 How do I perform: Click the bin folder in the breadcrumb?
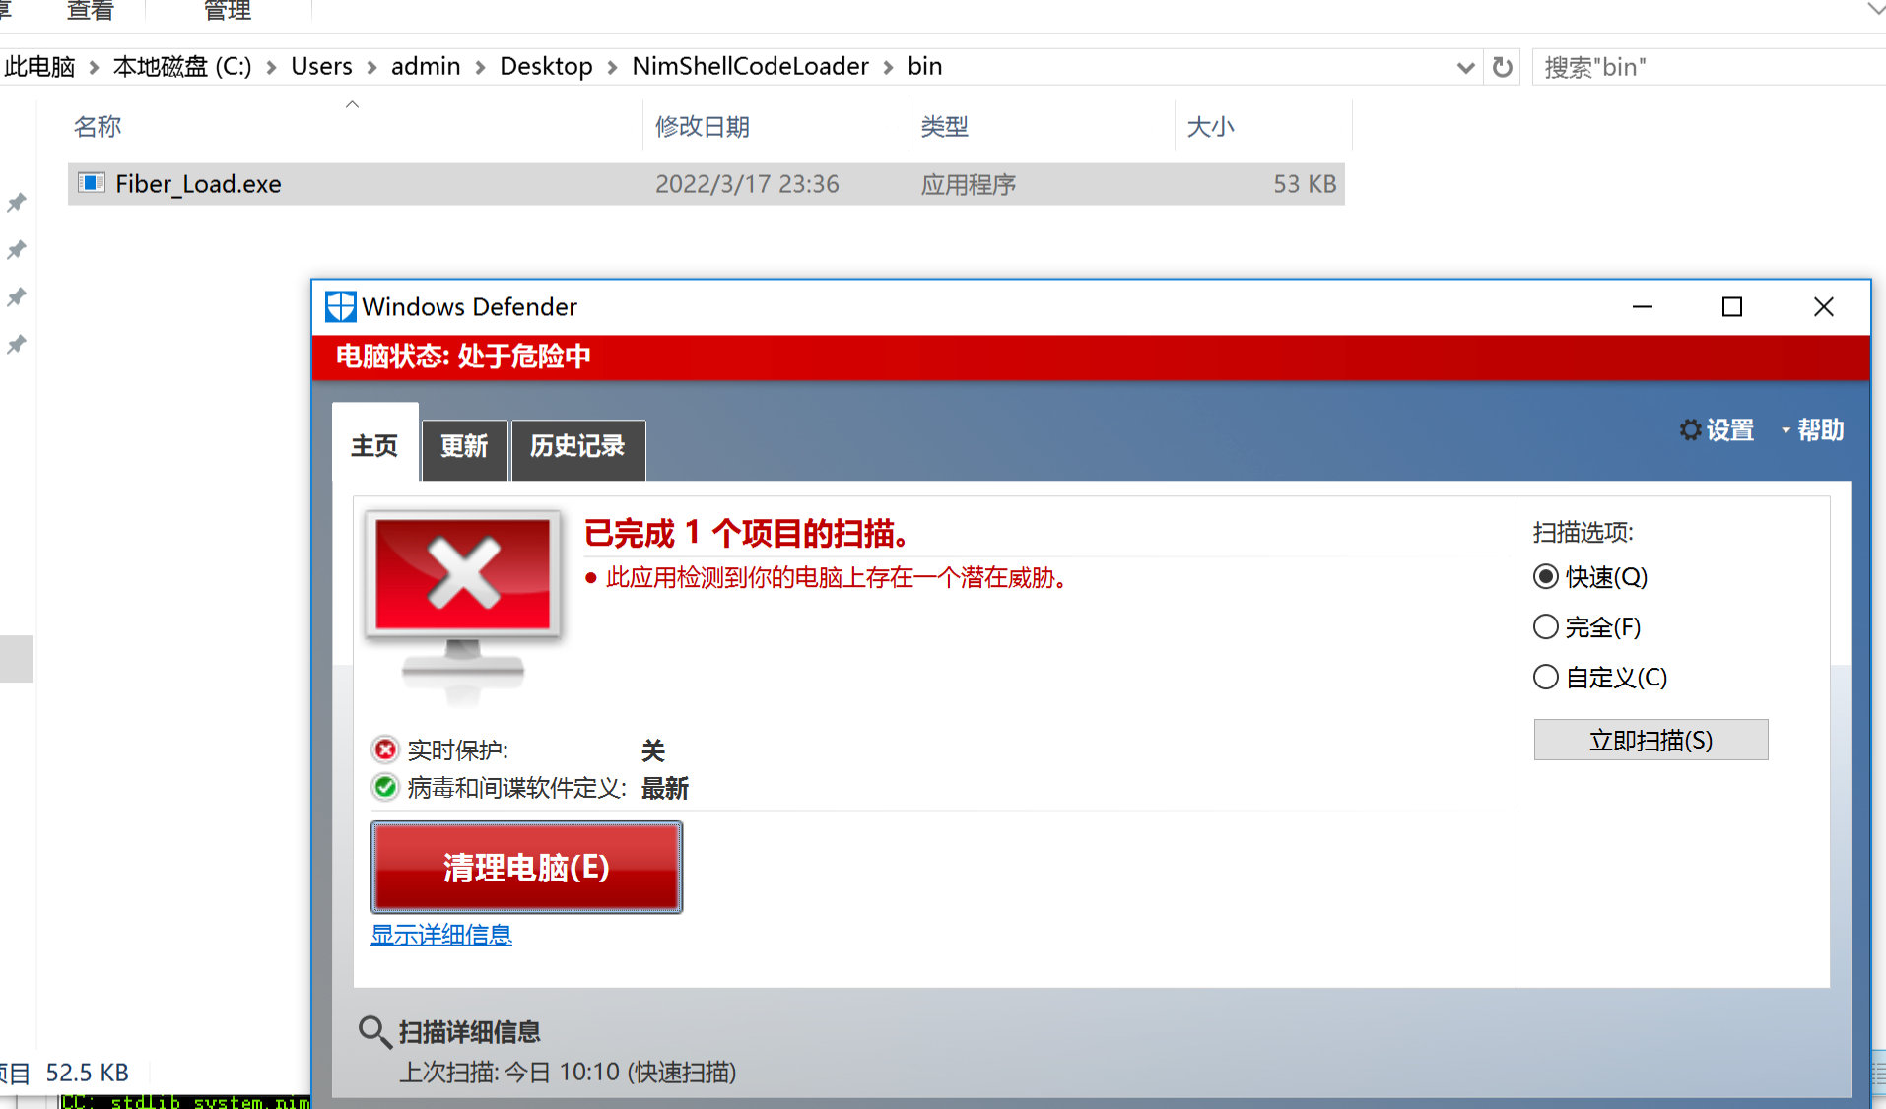point(924,66)
